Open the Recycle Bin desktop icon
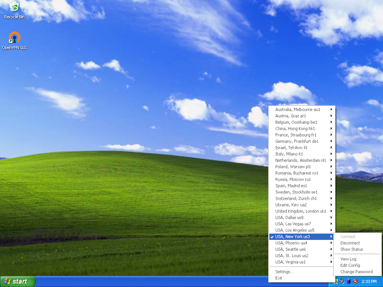Screen dimensions: 383x287 pyautogui.click(x=14, y=10)
